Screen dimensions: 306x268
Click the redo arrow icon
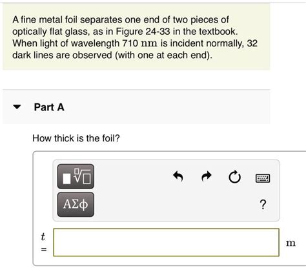point(207,177)
